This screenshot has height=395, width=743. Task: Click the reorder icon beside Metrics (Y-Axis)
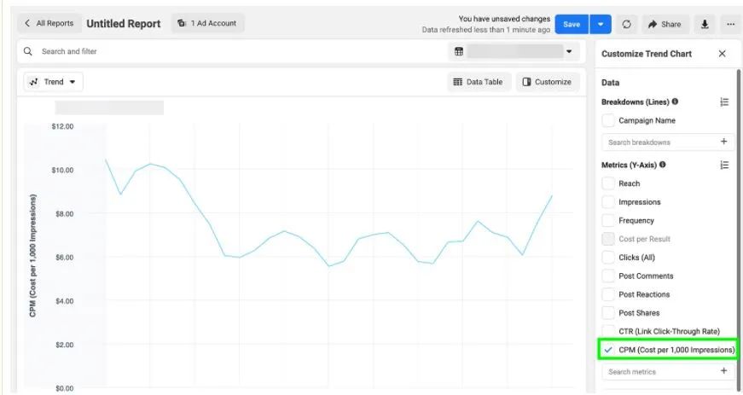click(x=724, y=165)
